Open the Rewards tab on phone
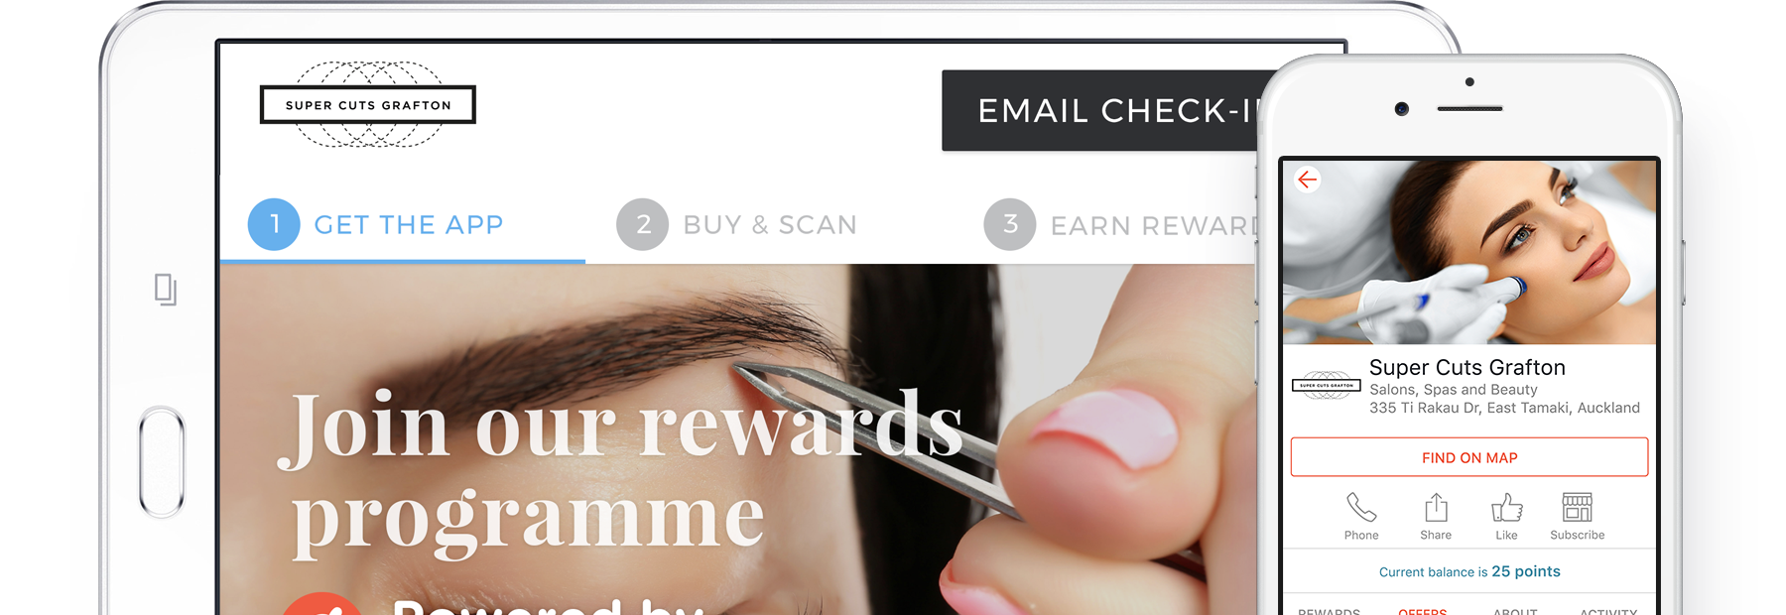The width and height of the screenshot is (1786, 615). point(1330,610)
